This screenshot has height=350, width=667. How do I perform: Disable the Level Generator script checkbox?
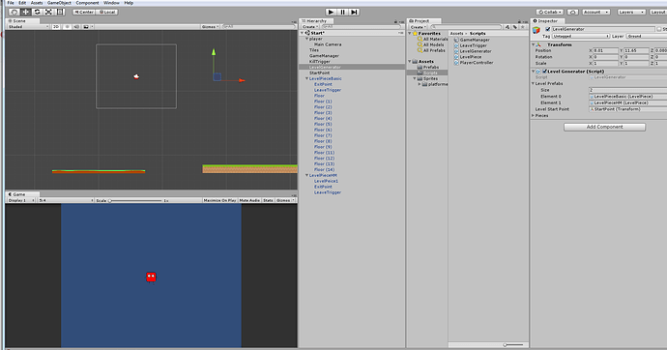tap(544, 72)
